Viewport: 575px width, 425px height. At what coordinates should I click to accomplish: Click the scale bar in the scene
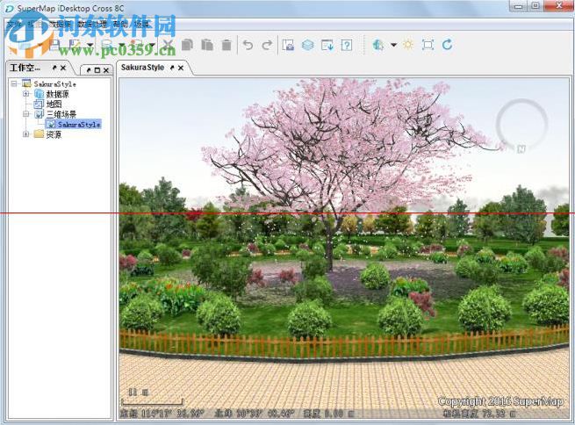152,402
